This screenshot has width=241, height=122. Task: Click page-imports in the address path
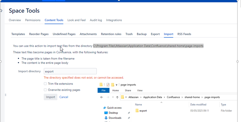(212, 97)
